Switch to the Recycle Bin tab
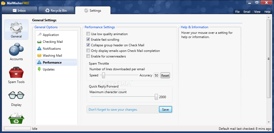The height and width of the screenshot is (133, 274). [56, 10]
